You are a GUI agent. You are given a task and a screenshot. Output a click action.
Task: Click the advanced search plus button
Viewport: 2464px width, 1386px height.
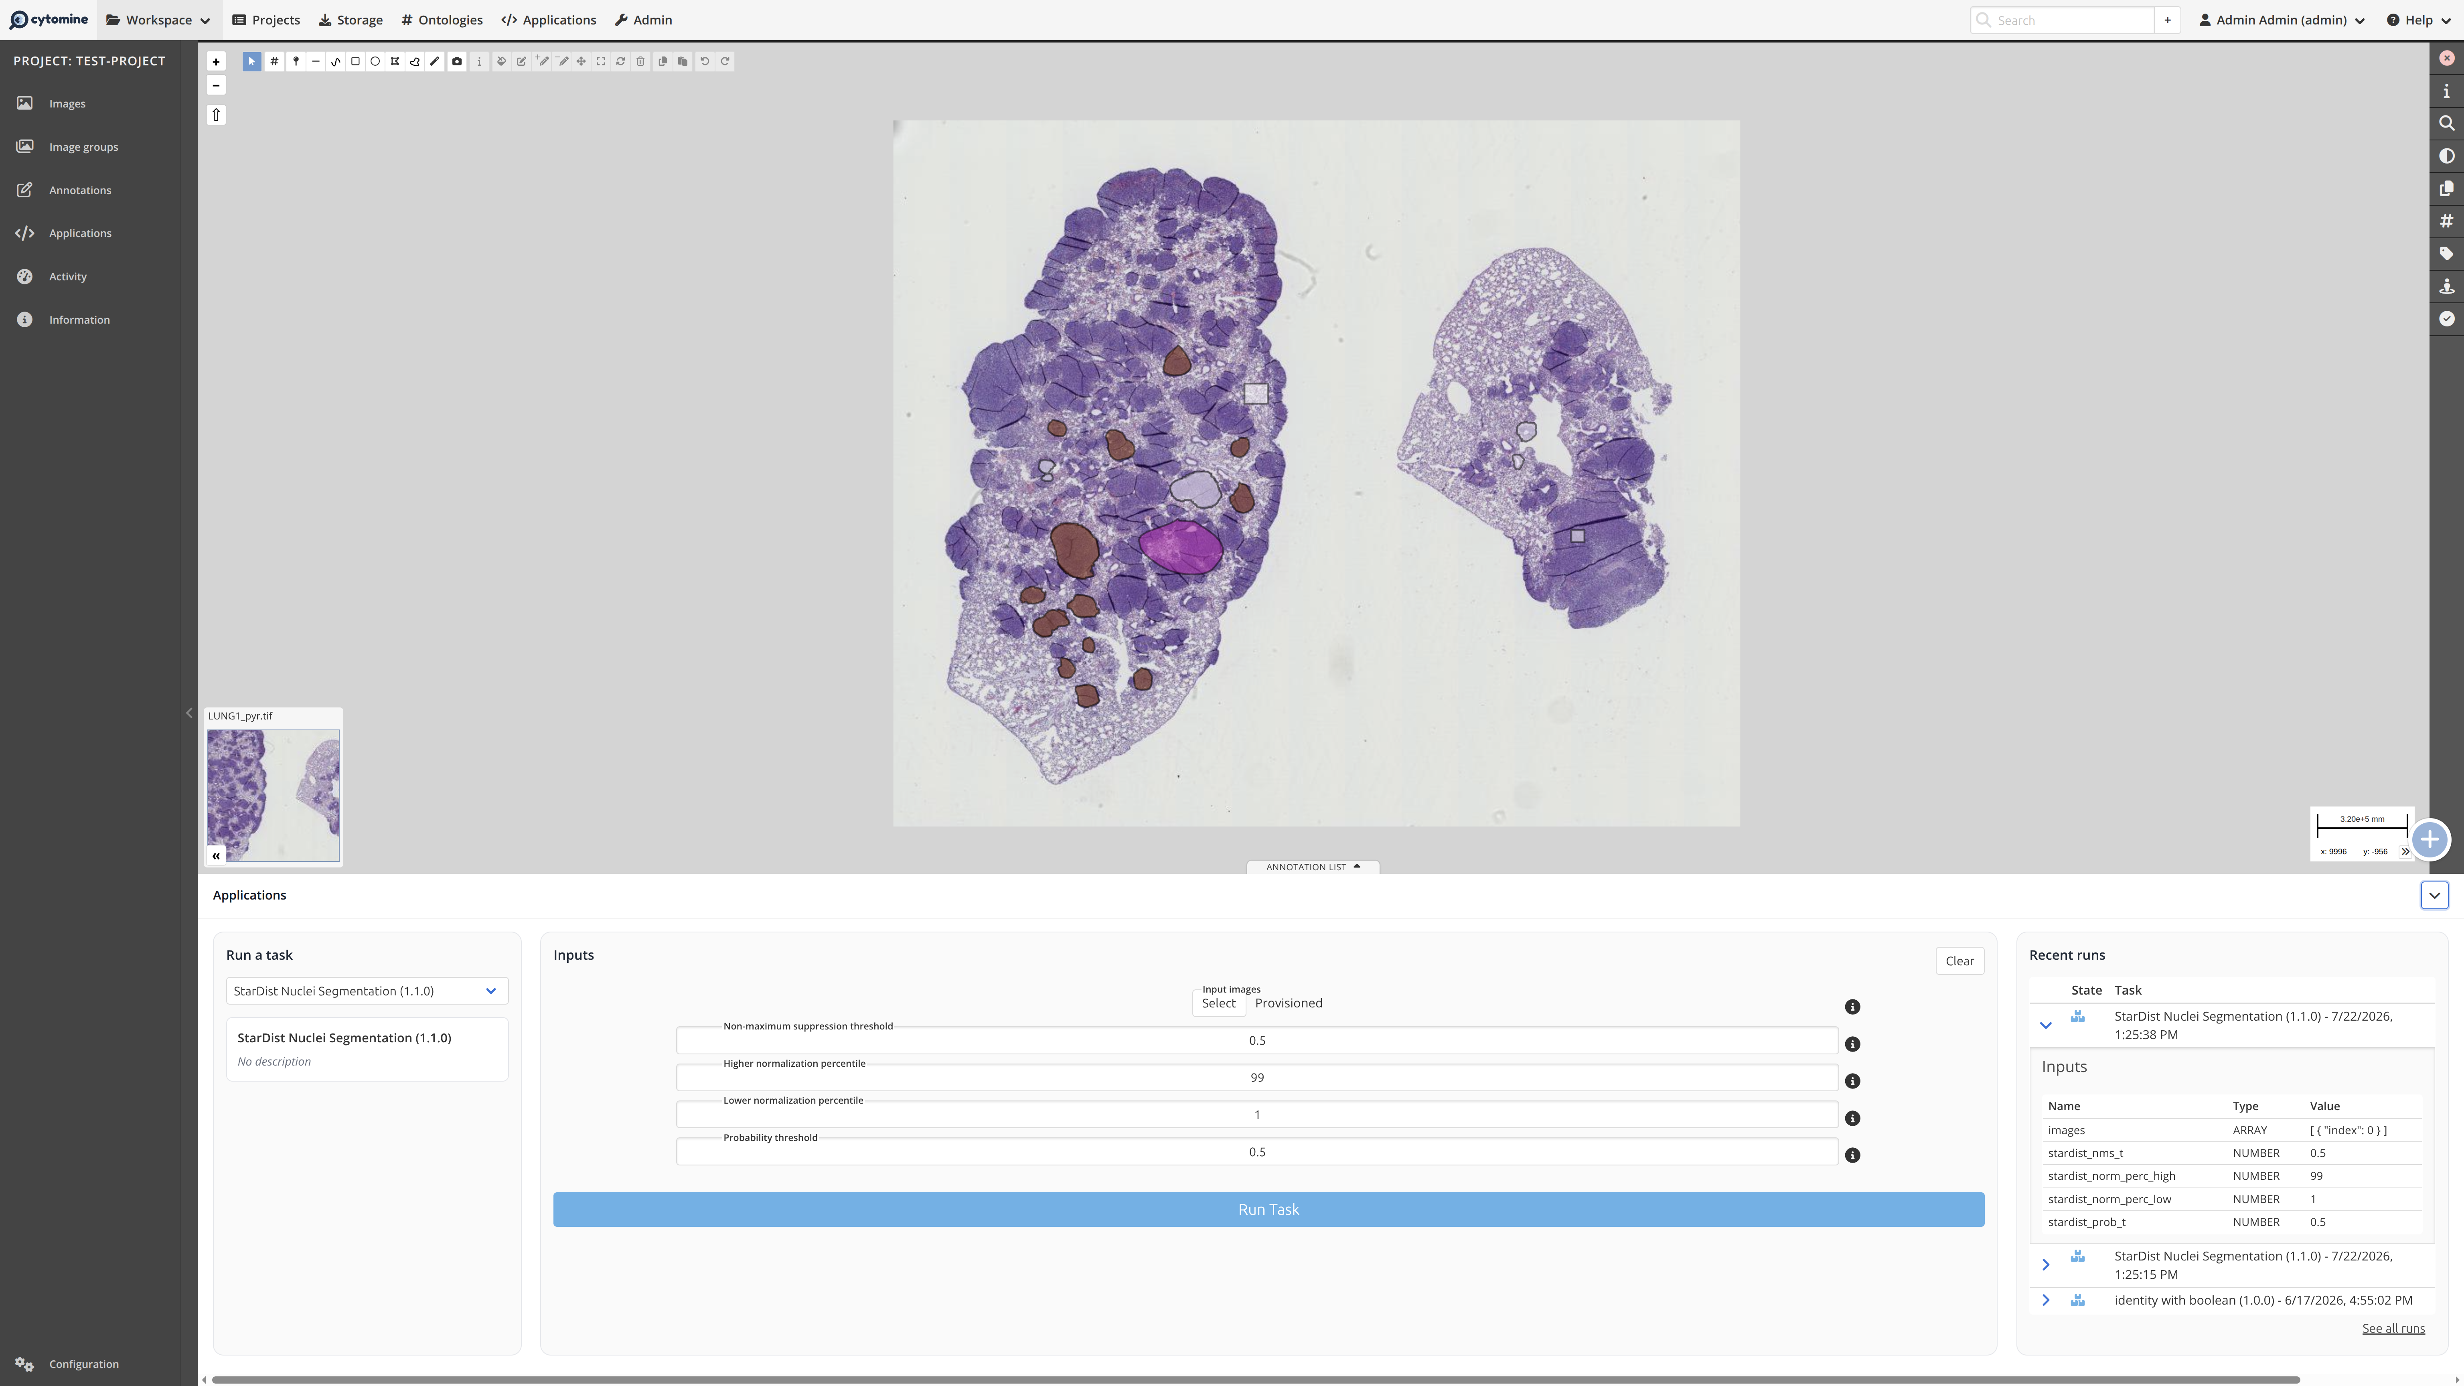coord(2168,20)
